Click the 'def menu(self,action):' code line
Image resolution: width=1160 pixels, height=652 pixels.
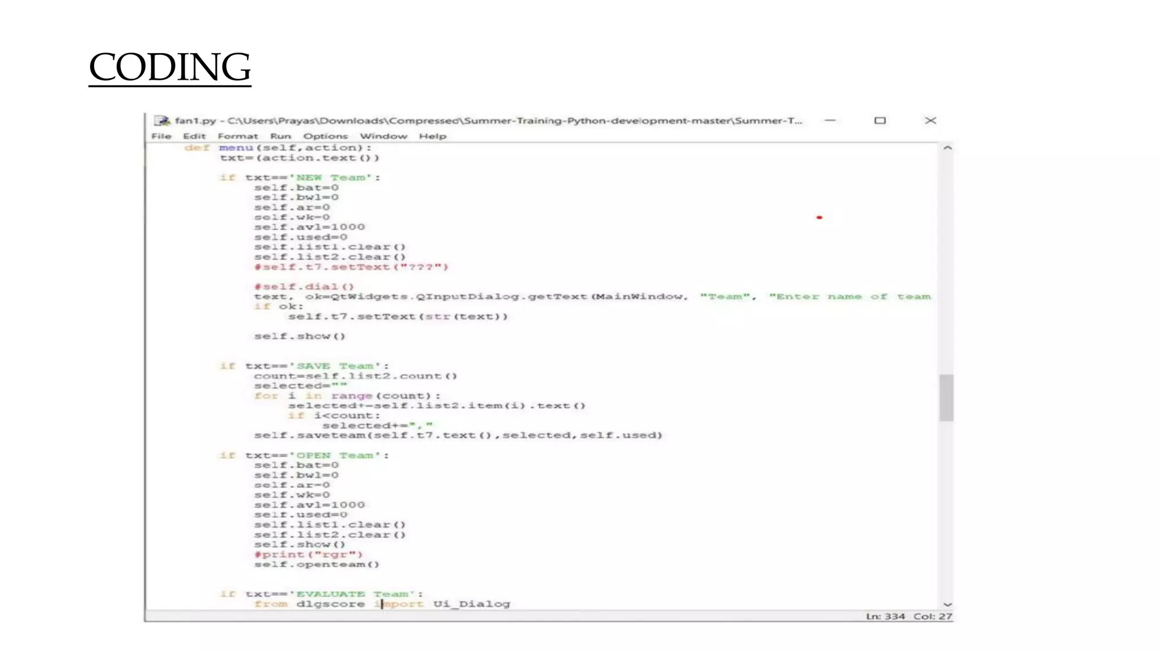click(278, 148)
